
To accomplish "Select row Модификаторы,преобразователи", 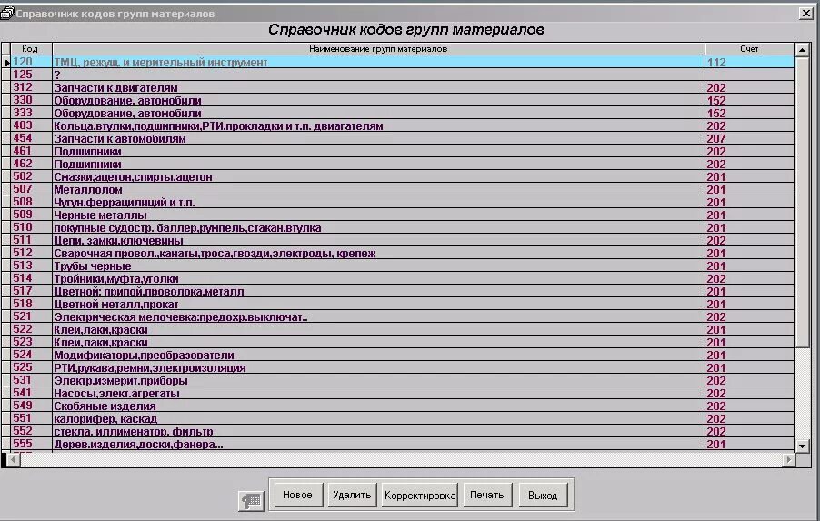I will click(x=402, y=355).
